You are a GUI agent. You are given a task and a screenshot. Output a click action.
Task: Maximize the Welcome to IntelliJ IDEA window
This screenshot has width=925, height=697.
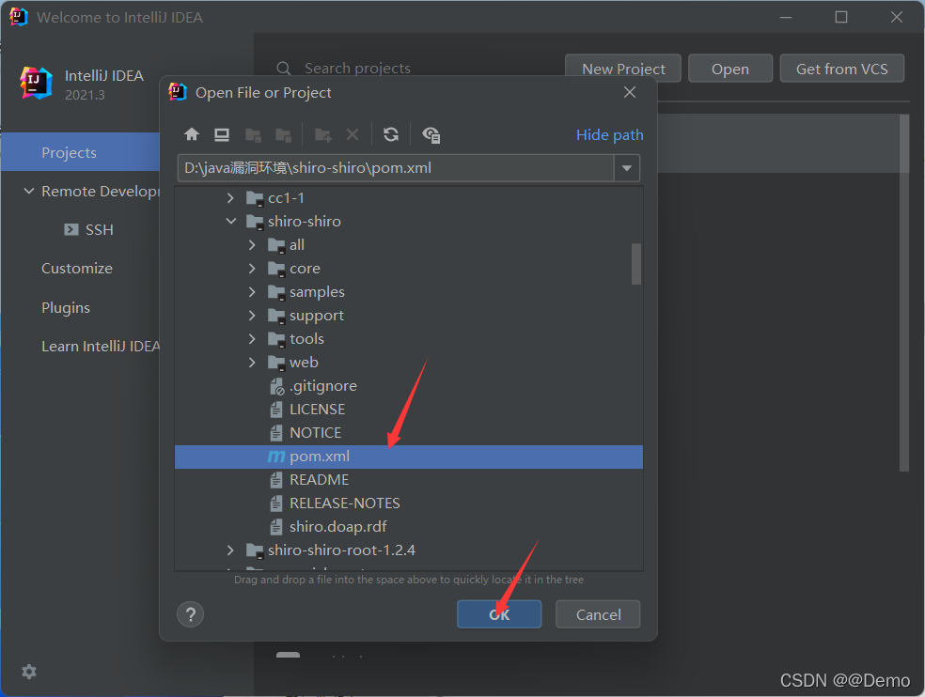pos(841,17)
